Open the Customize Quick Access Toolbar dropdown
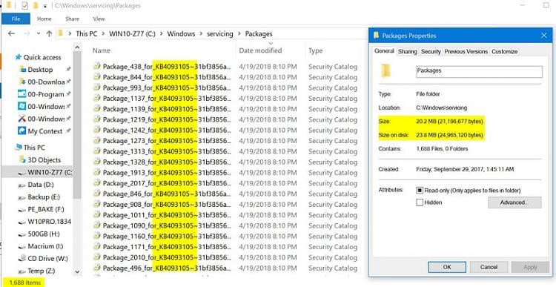This screenshot has height=287, width=556. click(44, 6)
